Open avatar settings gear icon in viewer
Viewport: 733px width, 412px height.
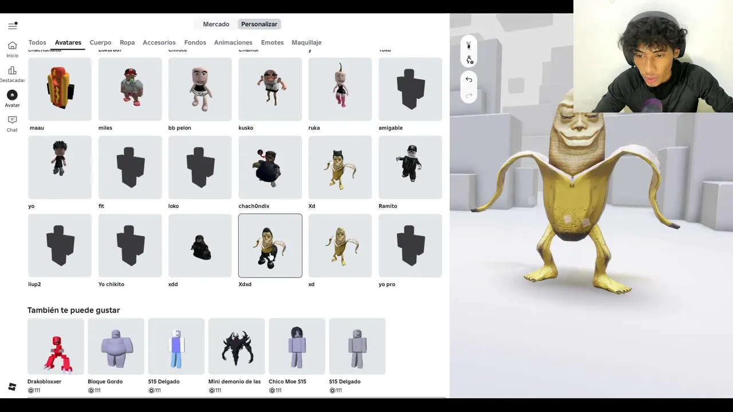(x=470, y=60)
